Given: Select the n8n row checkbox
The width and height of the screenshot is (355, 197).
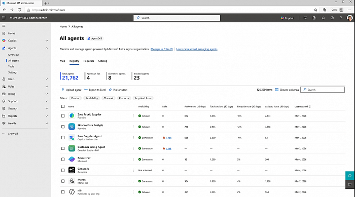Looking at the screenshot, I should click(x=63, y=192).
